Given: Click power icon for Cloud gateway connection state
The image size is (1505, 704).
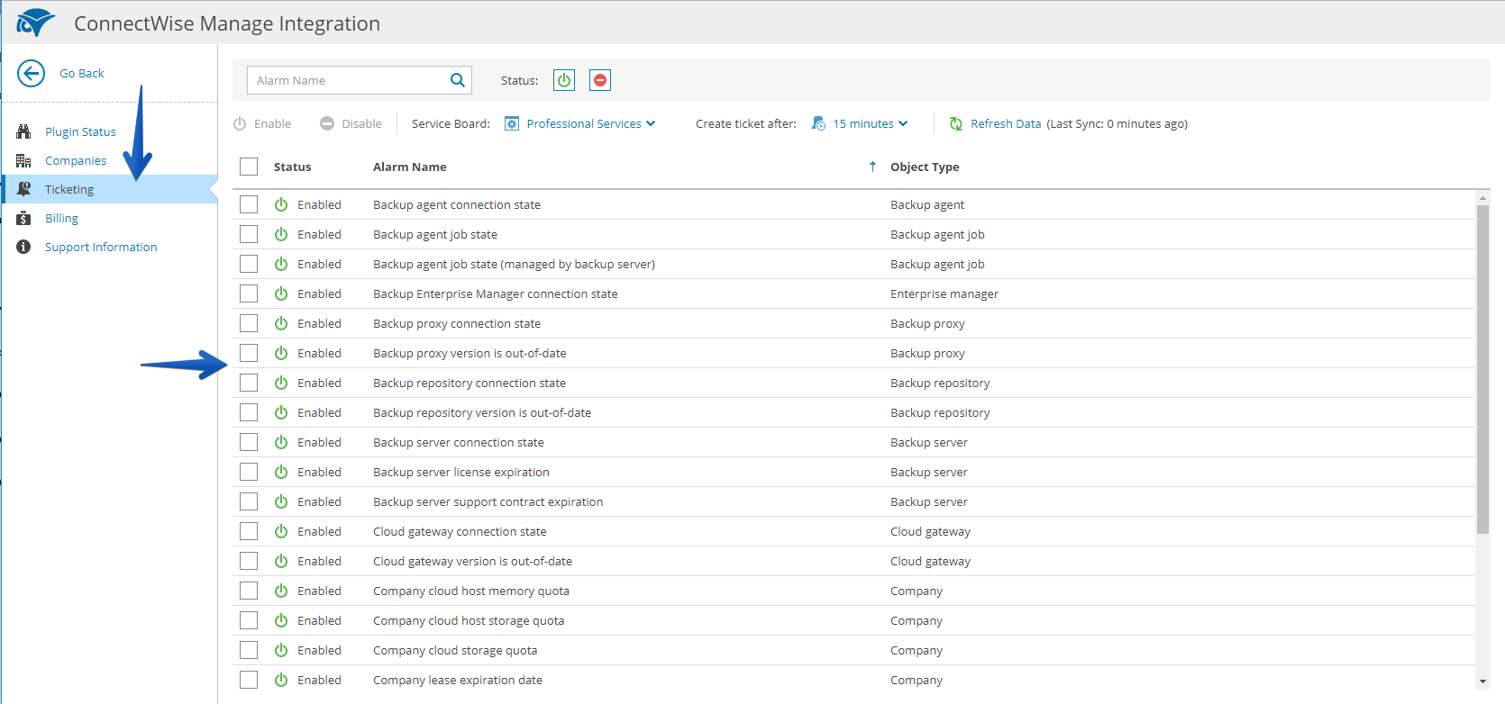Looking at the screenshot, I should [x=281, y=531].
